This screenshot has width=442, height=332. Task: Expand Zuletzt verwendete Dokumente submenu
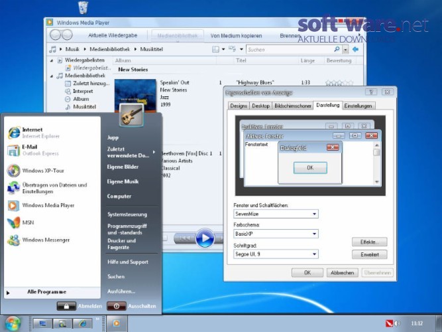click(x=154, y=152)
